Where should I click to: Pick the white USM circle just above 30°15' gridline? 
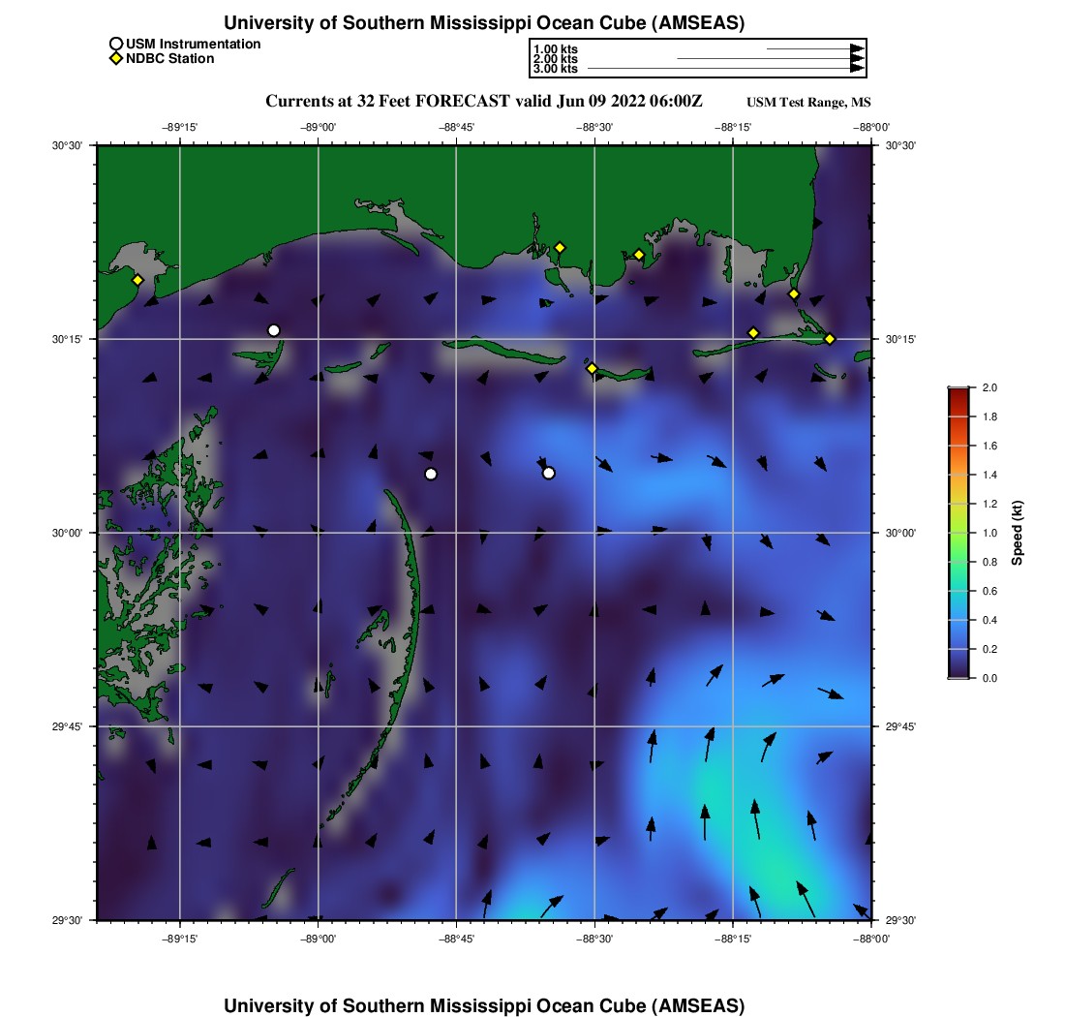tap(274, 331)
